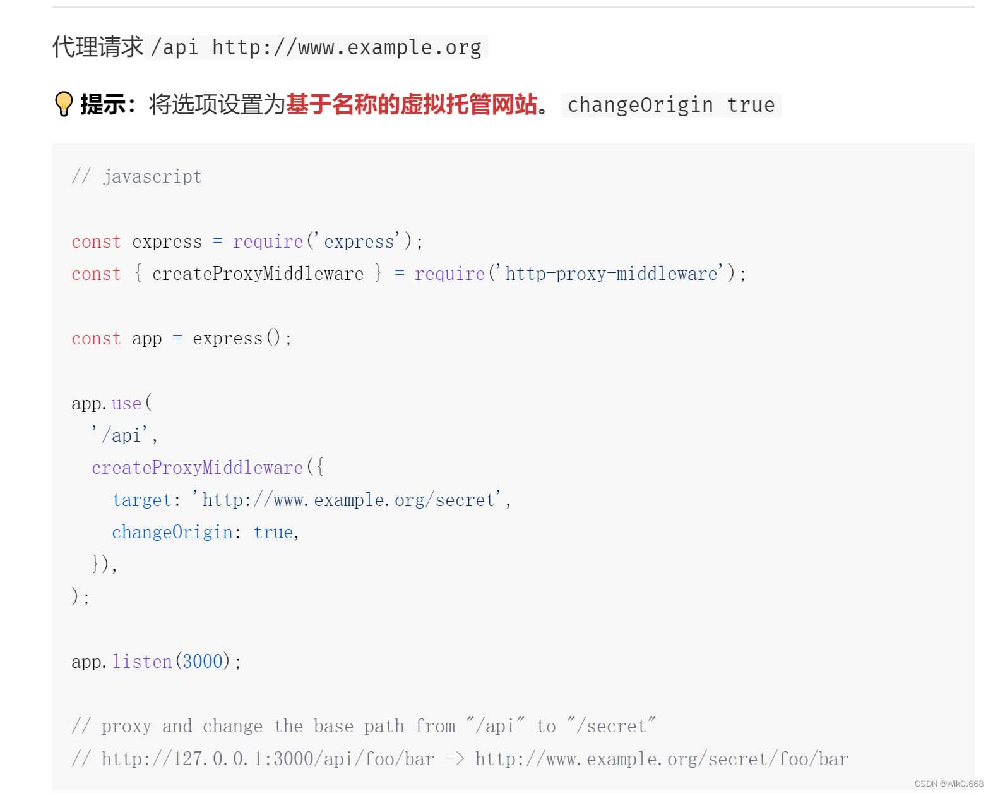
Task: Click the 'const app = express()' line
Action: pos(182,338)
